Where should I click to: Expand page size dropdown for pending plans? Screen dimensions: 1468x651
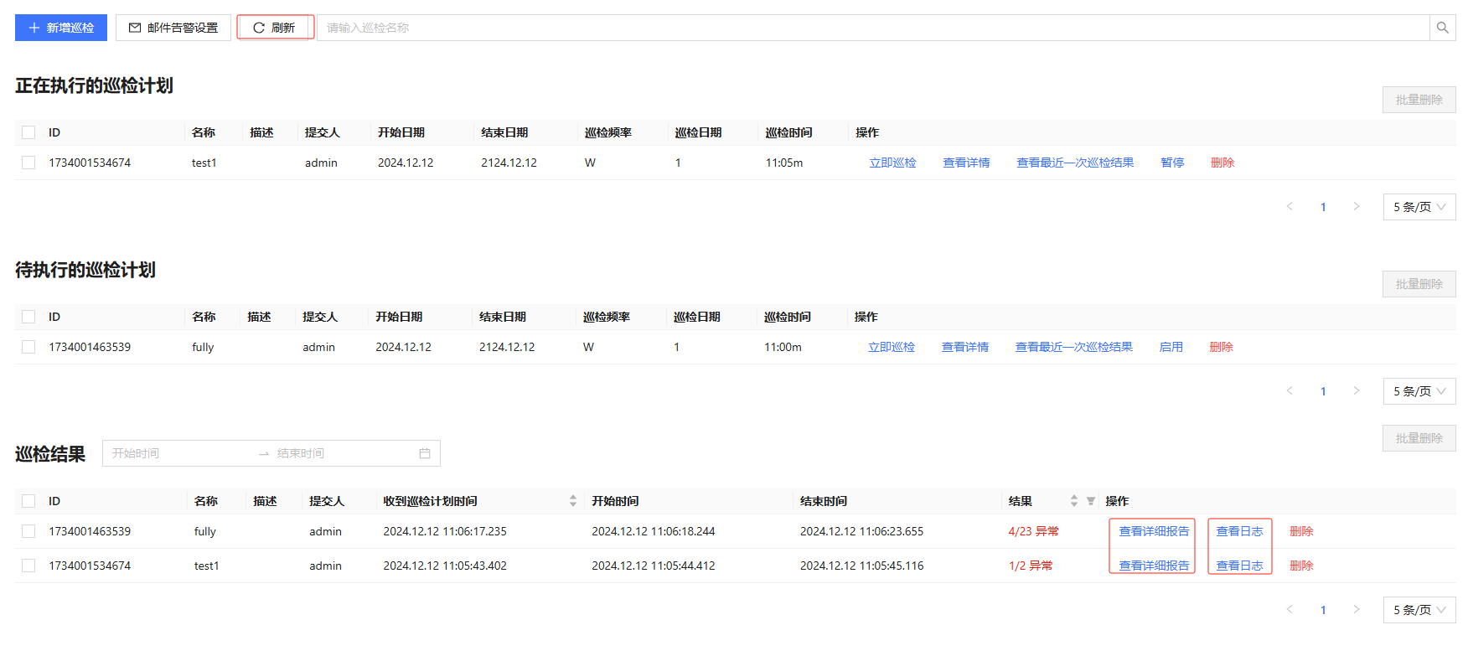1419,391
